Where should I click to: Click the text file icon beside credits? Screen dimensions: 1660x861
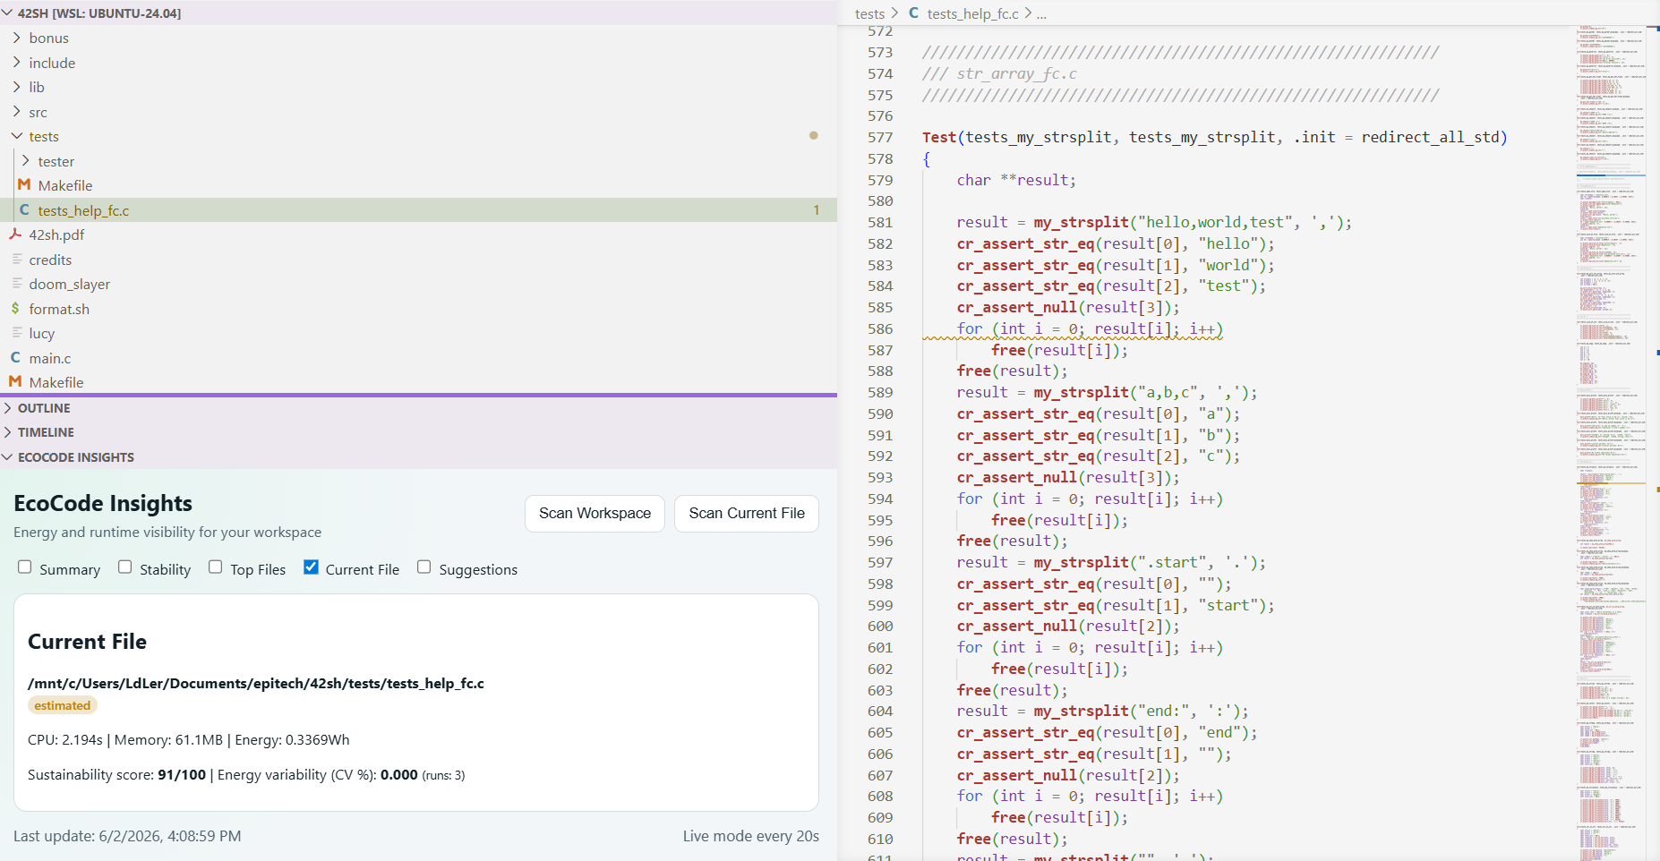pyautogui.click(x=17, y=259)
